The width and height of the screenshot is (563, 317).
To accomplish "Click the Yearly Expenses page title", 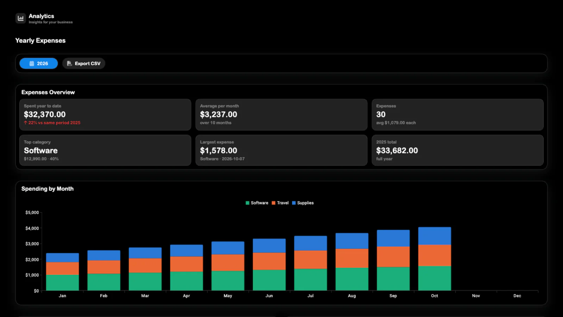I will pyautogui.click(x=40, y=41).
